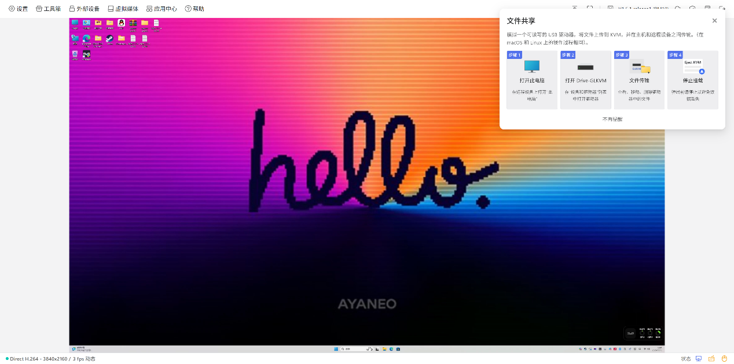The image size is (734, 364).
Task: Open the 工具箱 (Toolbox) menu
Action: (x=48, y=9)
